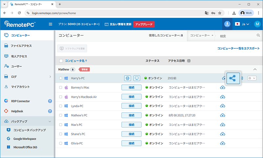Check the box for Harry's MacBook Air

(x=61, y=97)
